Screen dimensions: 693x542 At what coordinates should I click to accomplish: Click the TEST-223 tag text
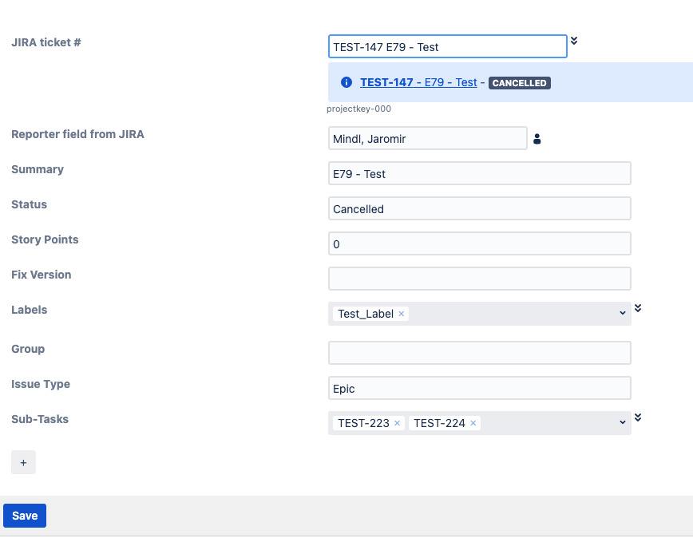(363, 423)
